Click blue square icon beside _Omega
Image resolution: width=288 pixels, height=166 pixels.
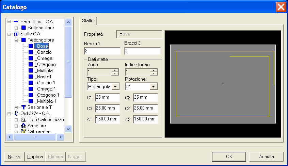(x=31, y=58)
